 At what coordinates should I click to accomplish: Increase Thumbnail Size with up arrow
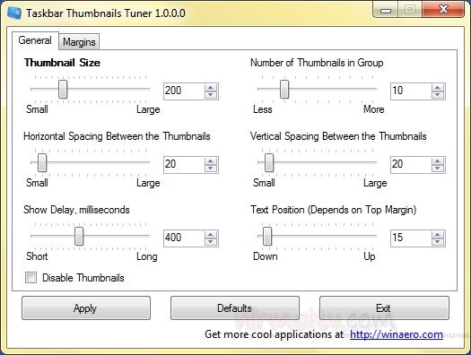(x=210, y=88)
